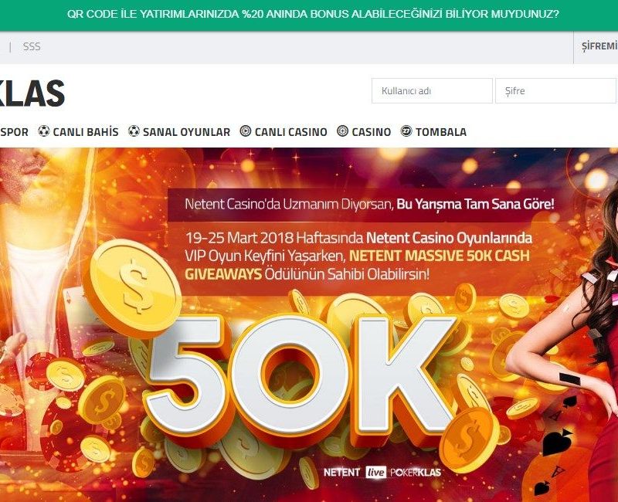Select the Spor menu item
Viewport: 618px width, 502px height.
tap(14, 132)
